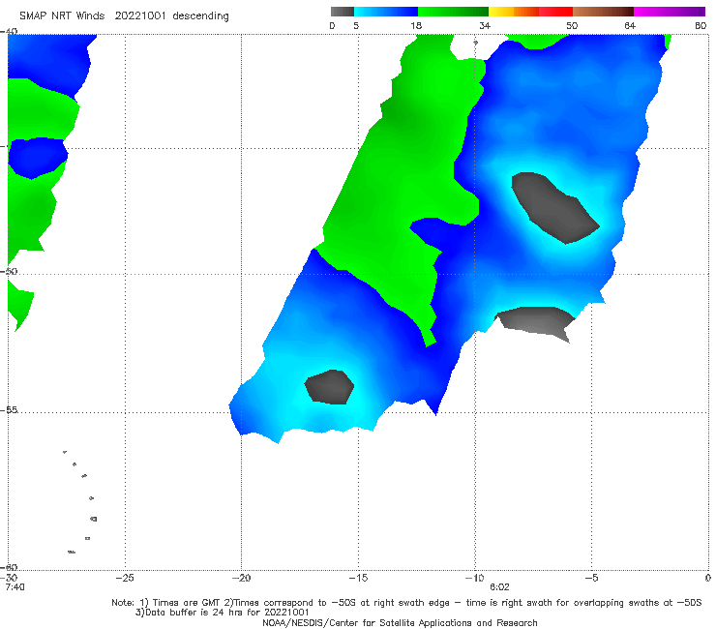Click the note 'Data buffer is 24 hrs for 20221001'

pos(222,613)
